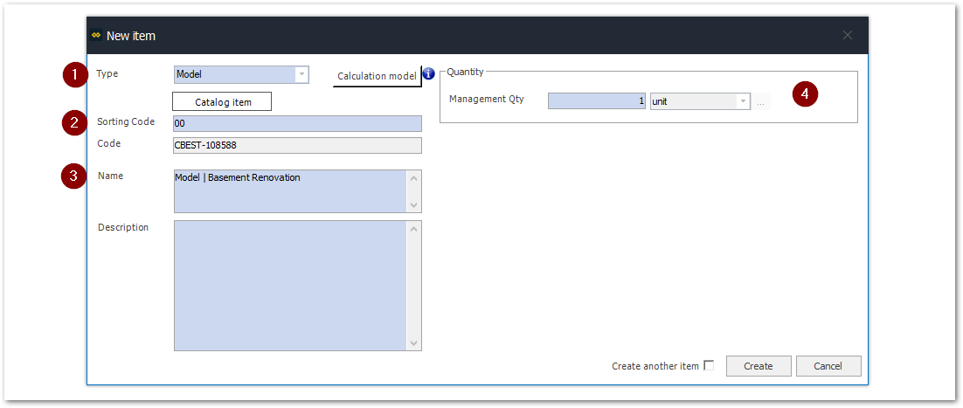This screenshot has width=963, height=408.
Task: Click the ellipsis button next to unit
Action: (761, 102)
